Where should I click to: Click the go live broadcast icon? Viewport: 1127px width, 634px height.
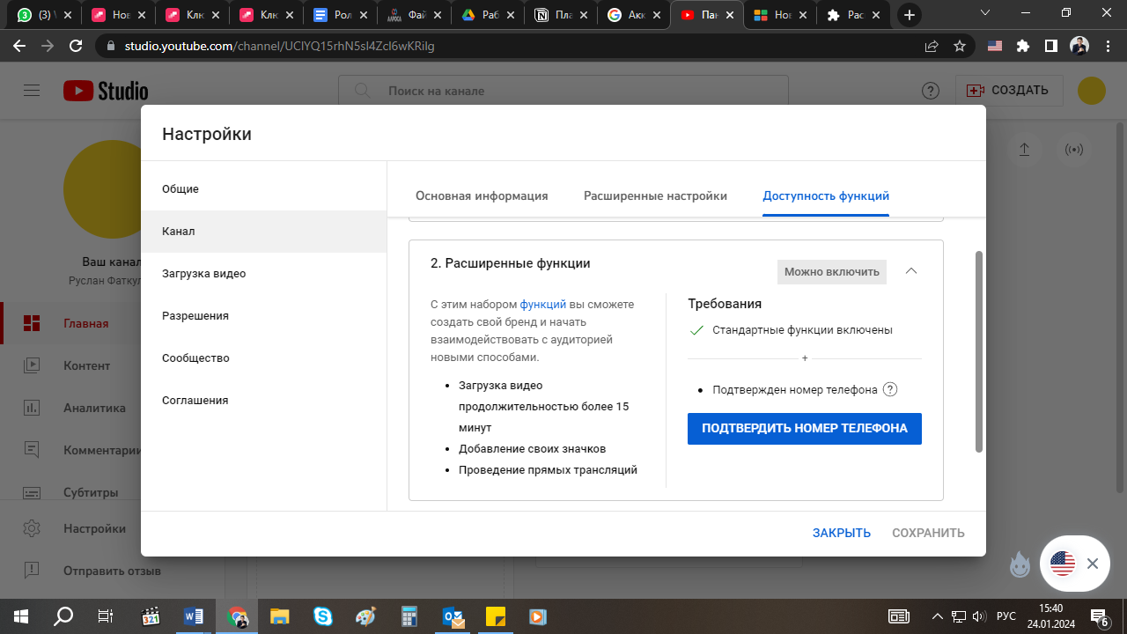pyautogui.click(x=1074, y=150)
